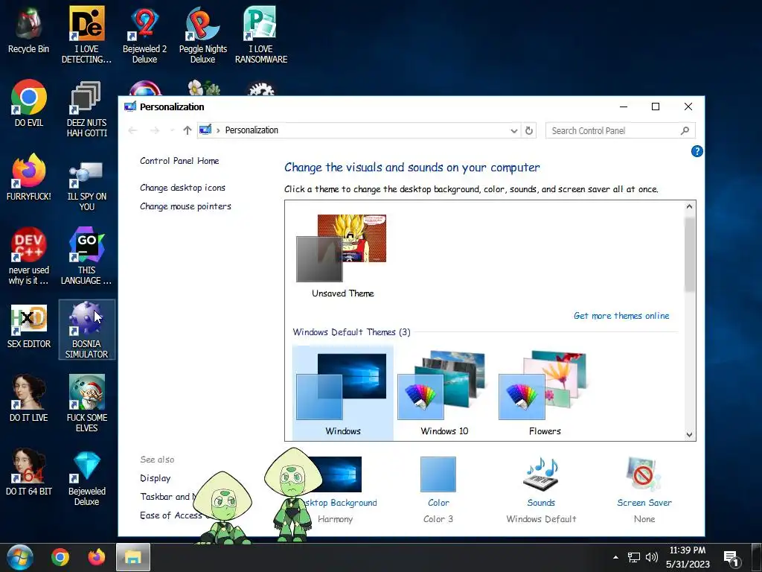Select the DO IT 64 BIT desktop shortcut
Viewport: 762px width, 572px height.
click(x=29, y=471)
